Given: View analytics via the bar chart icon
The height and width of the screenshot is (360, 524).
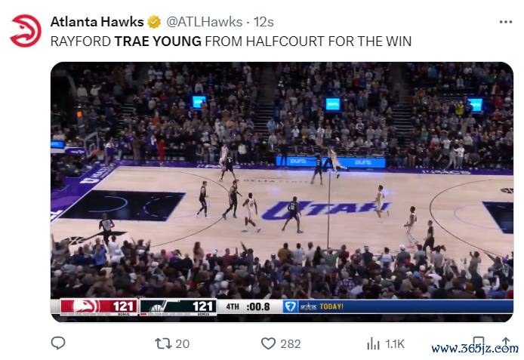Looking at the screenshot, I should pos(373,343).
